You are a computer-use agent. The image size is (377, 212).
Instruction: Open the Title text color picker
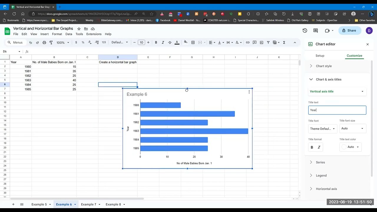[350, 147]
